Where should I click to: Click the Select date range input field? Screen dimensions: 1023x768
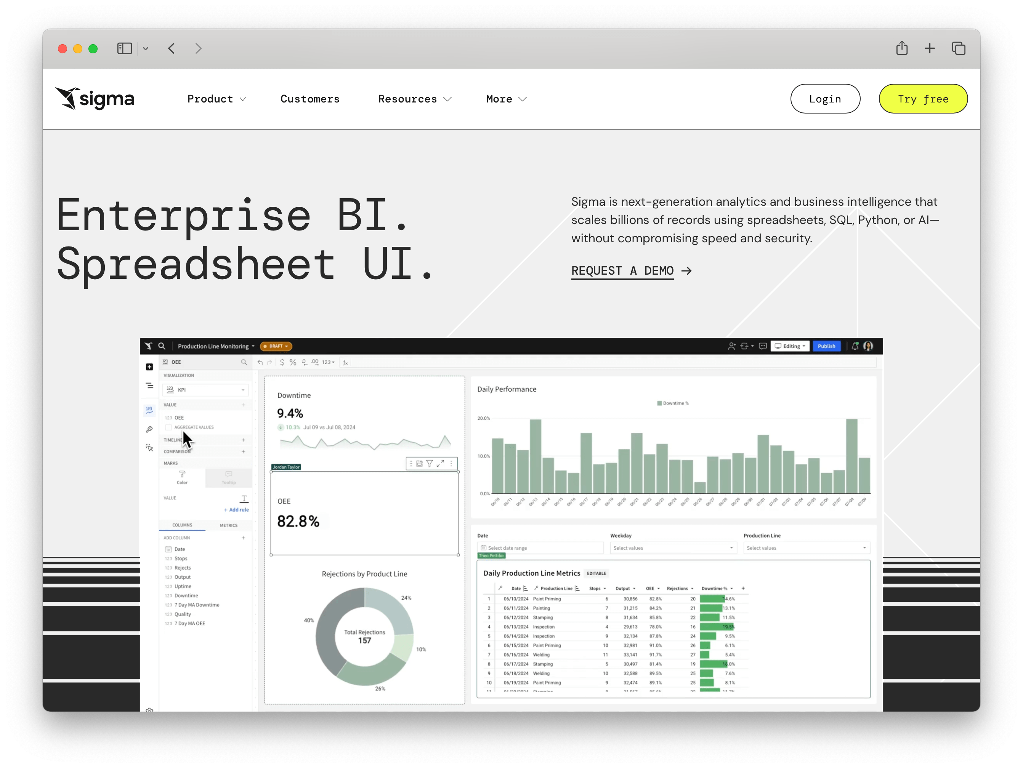tap(540, 548)
